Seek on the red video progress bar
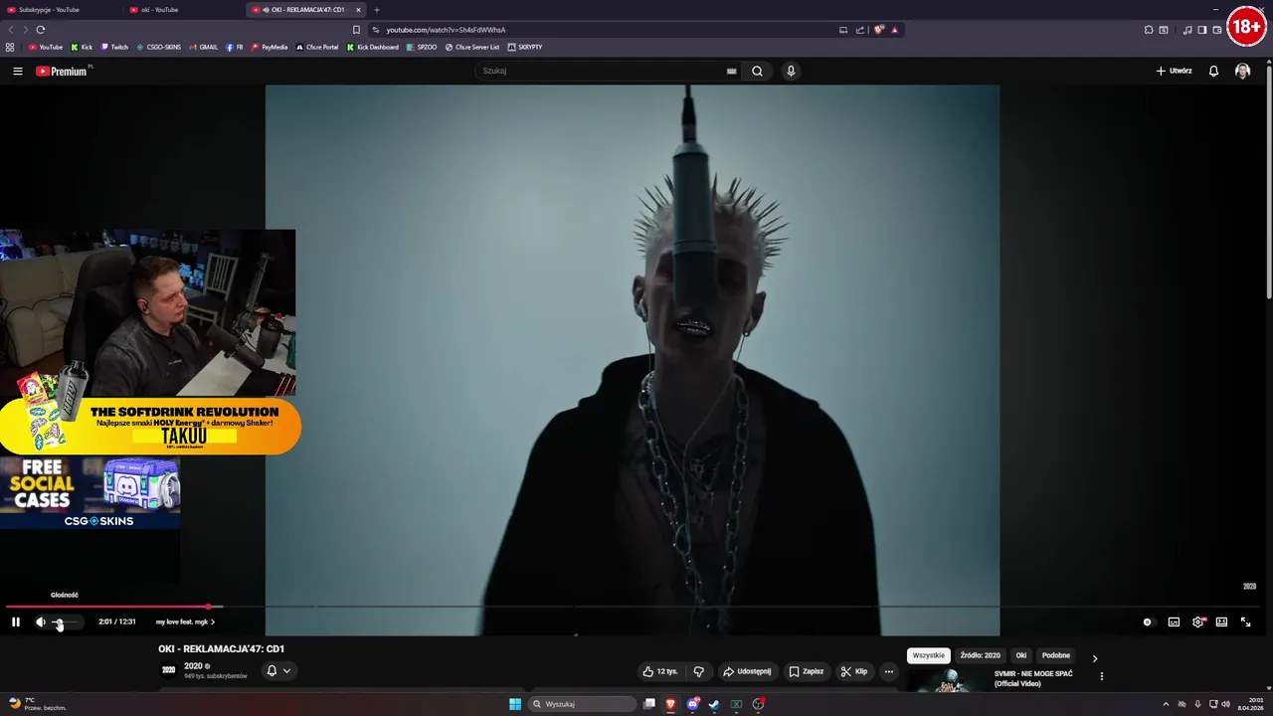1273x716 pixels. pyautogui.click(x=633, y=606)
